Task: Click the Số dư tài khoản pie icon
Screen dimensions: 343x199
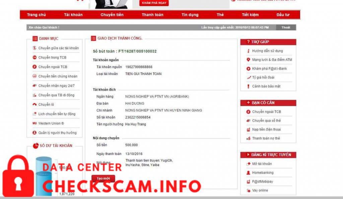Action: click(36, 146)
